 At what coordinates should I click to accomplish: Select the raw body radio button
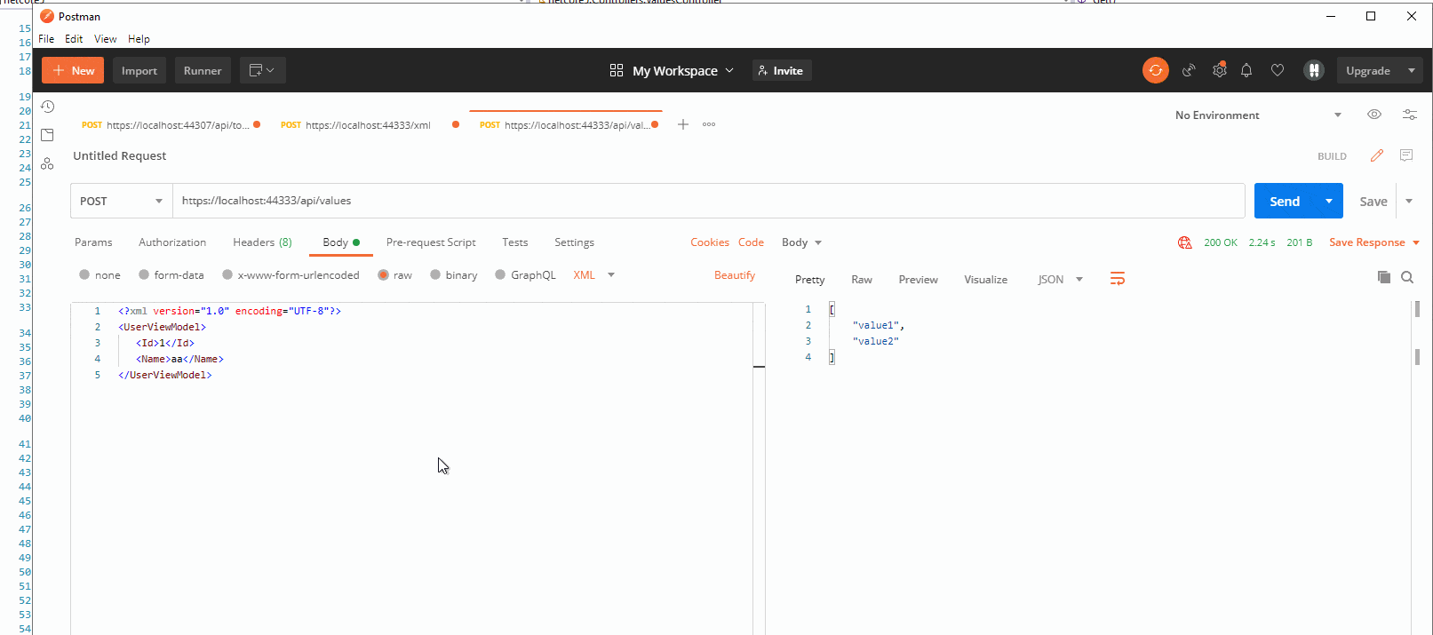click(x=384, y=274)
